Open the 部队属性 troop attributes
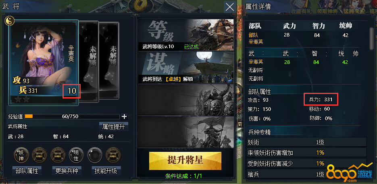 click(27, 171)
